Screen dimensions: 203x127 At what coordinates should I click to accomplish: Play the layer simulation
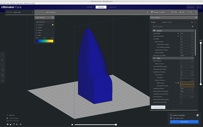(x=72, y=125)
